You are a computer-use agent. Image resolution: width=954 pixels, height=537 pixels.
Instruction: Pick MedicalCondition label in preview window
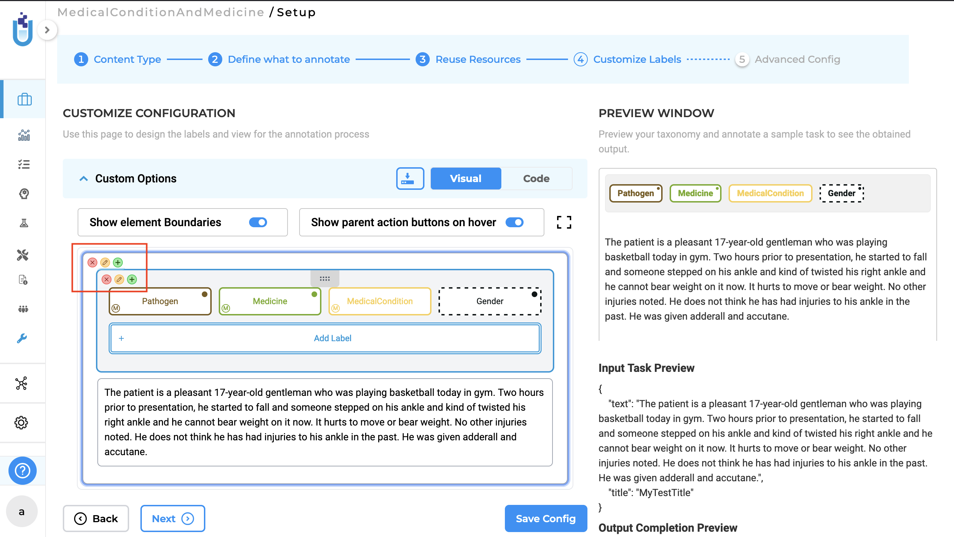770,193
